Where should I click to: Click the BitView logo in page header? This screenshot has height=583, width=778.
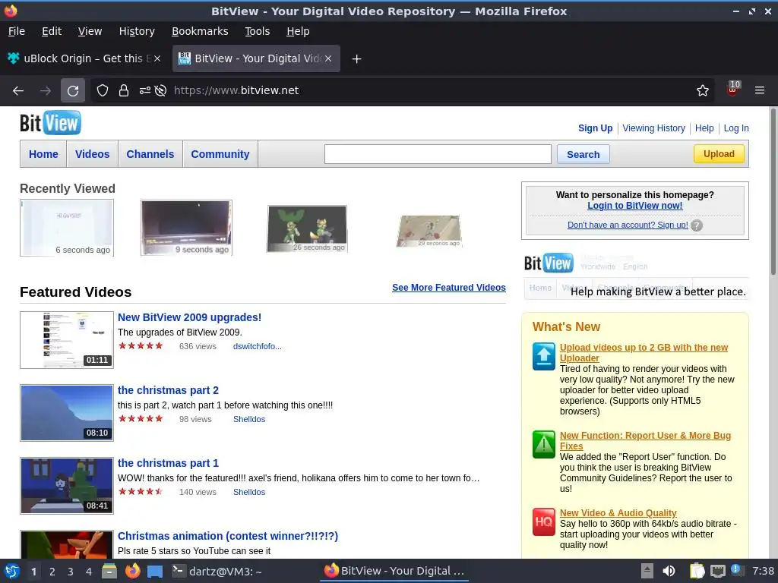pyautogui.click(x=50, y=123)
